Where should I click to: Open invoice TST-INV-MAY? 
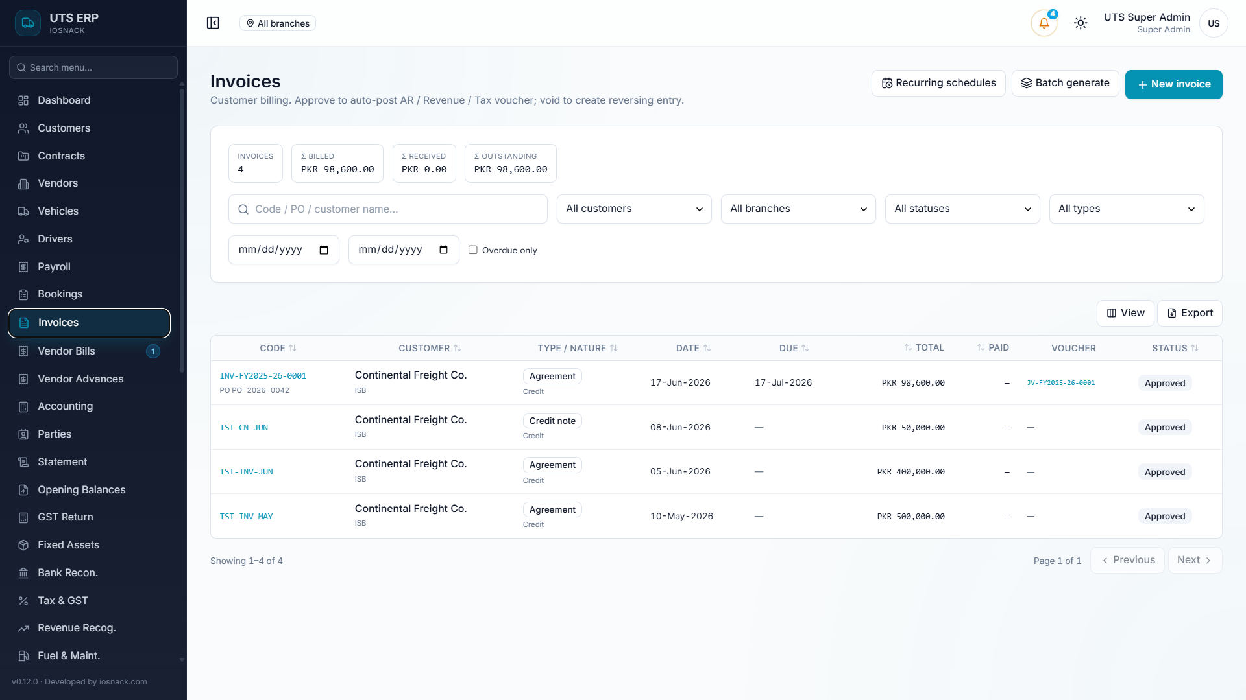(246, 517)
